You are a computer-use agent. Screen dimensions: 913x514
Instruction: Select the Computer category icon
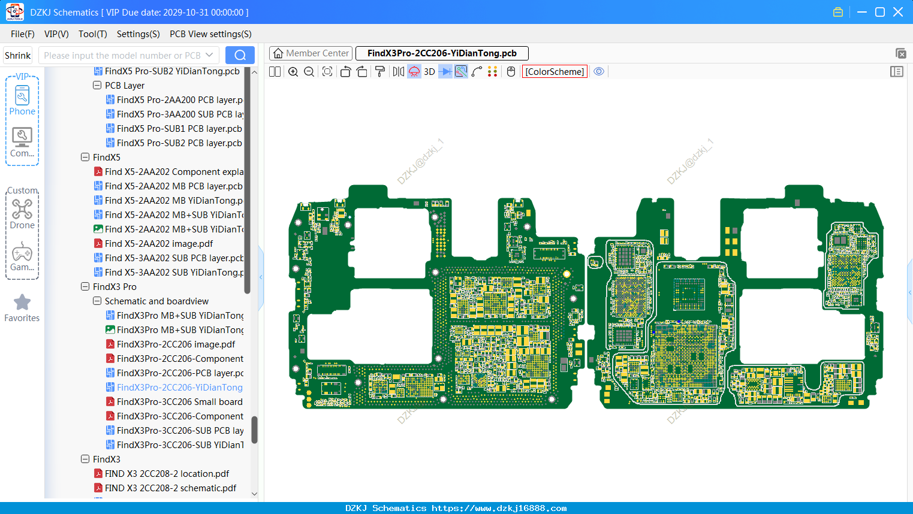[22, 143]
